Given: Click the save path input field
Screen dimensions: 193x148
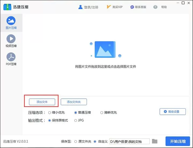Looking at the screenshot, I should [x=129, y=141].
